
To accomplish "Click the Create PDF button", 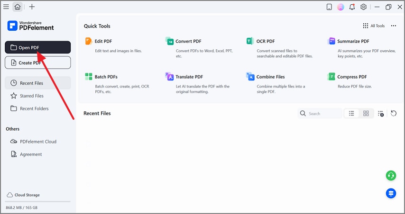I will [38, 62].
